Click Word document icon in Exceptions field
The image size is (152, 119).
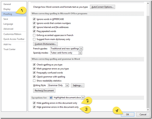[x=51, y=98]
